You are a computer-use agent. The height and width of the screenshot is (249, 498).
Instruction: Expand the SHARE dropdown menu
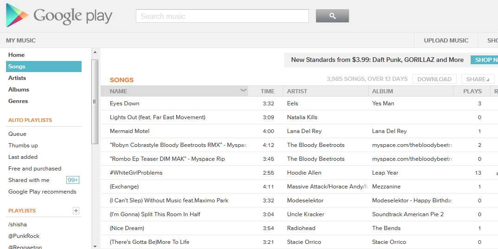point(477,79)
